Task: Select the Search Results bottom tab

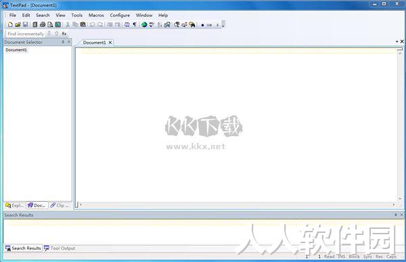Action: pos(23,248)
